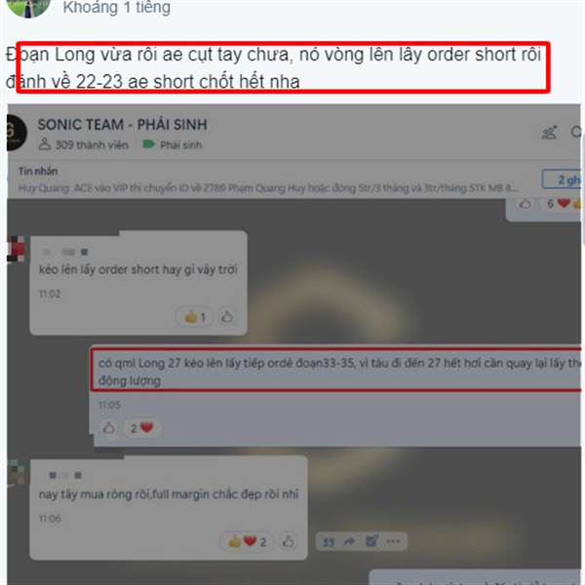Open the pinned Tin nhắn message from Huy Quang
Image resolution: width=585 pixels, height=585 pixels.
pyautogui.click(x=268, y=180)
